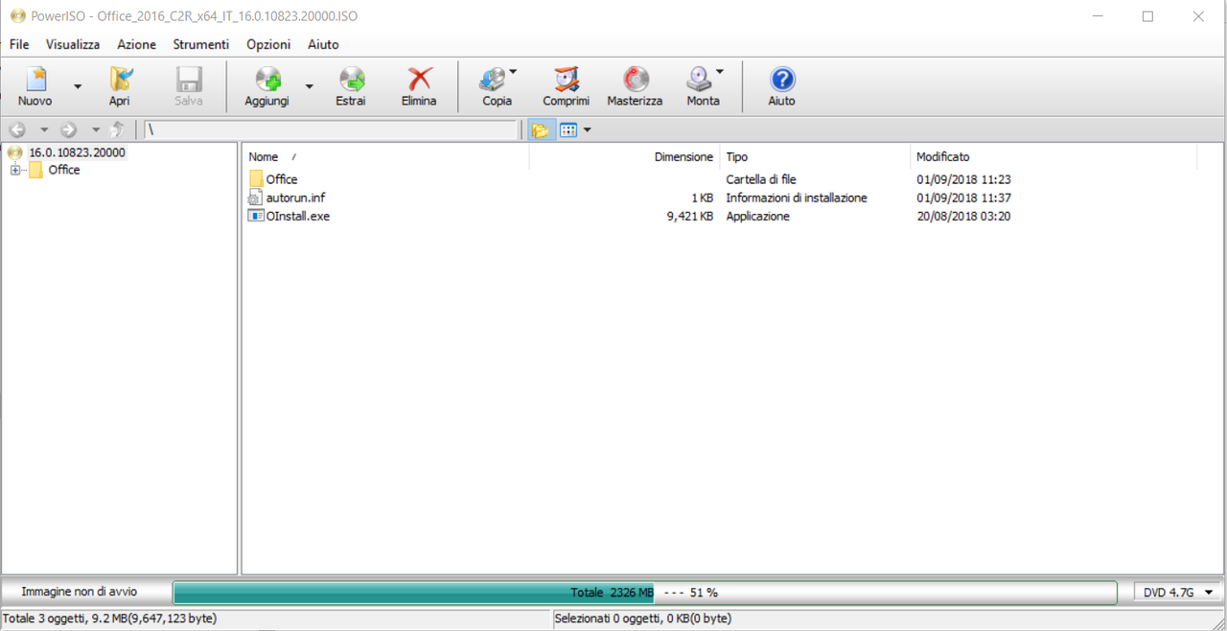Select the autorun.inf file
The height and width of the screenshot is (631, 1227).
point(296,198)
